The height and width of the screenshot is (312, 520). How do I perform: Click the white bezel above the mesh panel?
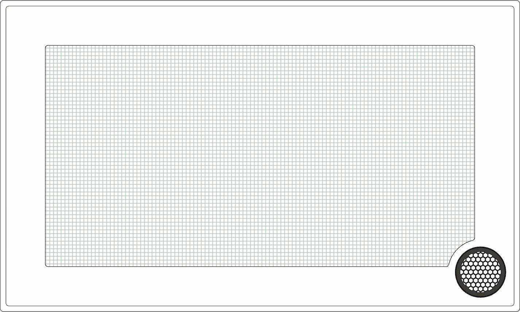coord(260,26)
